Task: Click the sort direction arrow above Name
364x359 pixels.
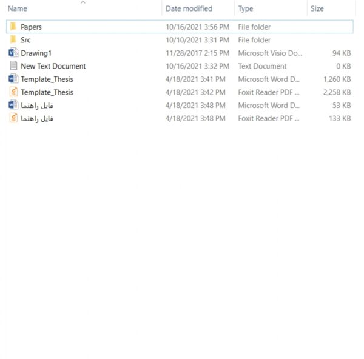Action: click(83, 2)
